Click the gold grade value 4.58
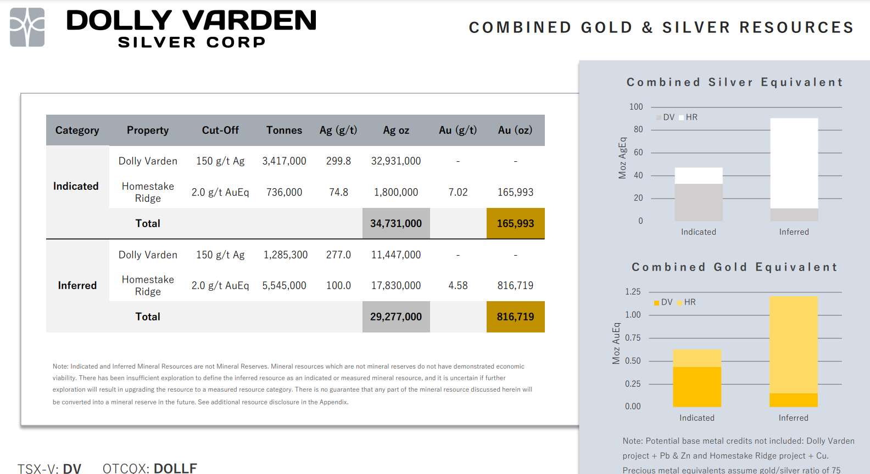Viewport: 870px width, 474px height. pos(458,286)
